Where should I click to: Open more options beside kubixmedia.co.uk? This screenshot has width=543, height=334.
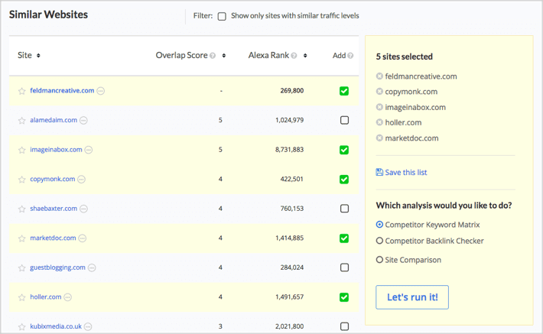tap(88, 326)
